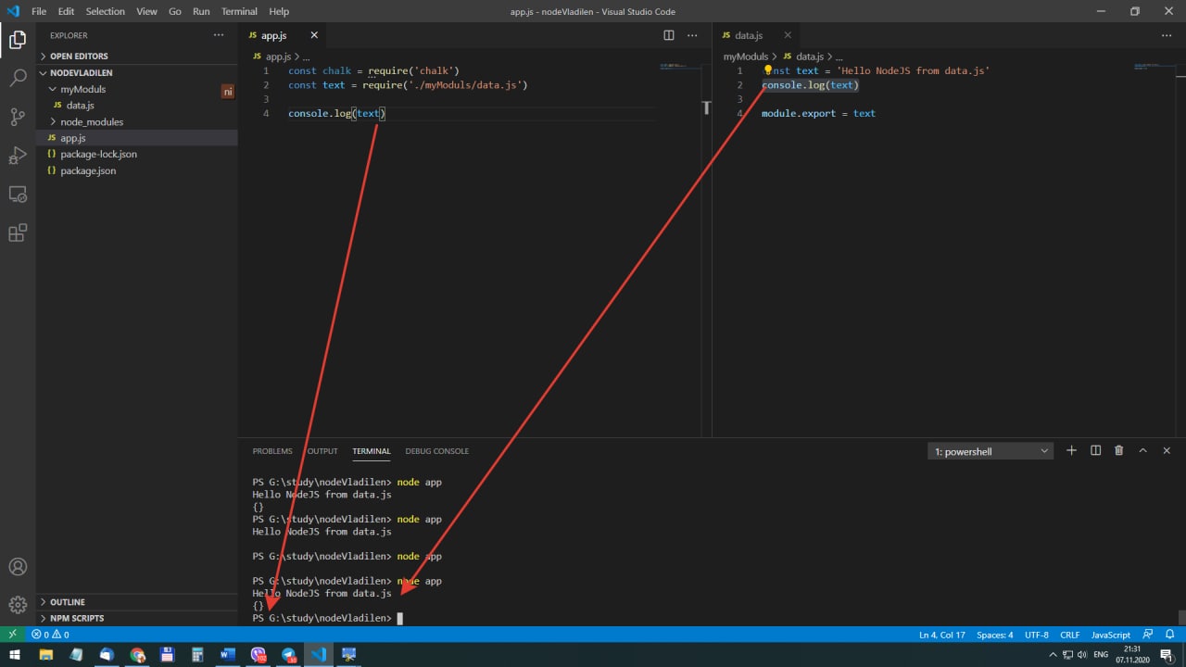Change line endings via CRLF

coord(1069,635)
